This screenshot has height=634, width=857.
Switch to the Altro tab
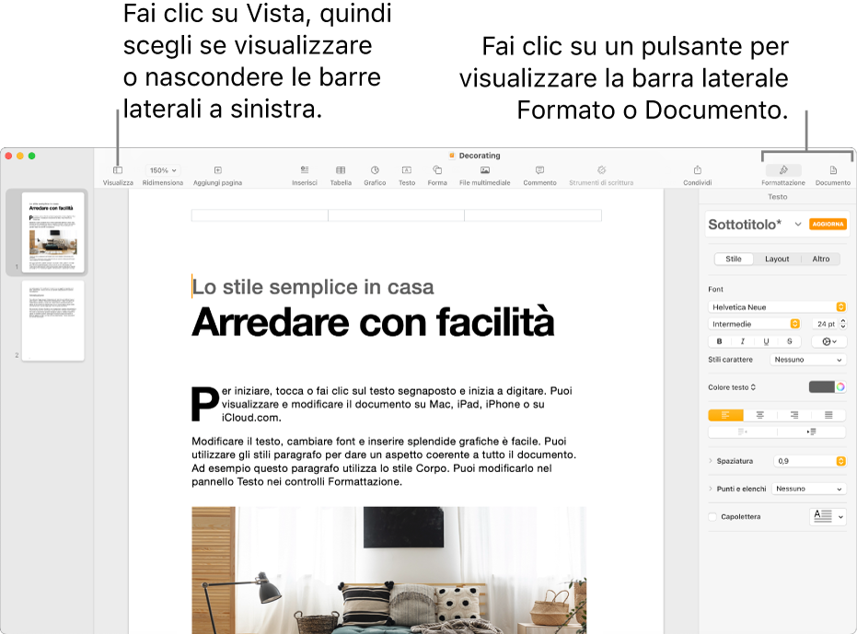[x=820, y=259]
